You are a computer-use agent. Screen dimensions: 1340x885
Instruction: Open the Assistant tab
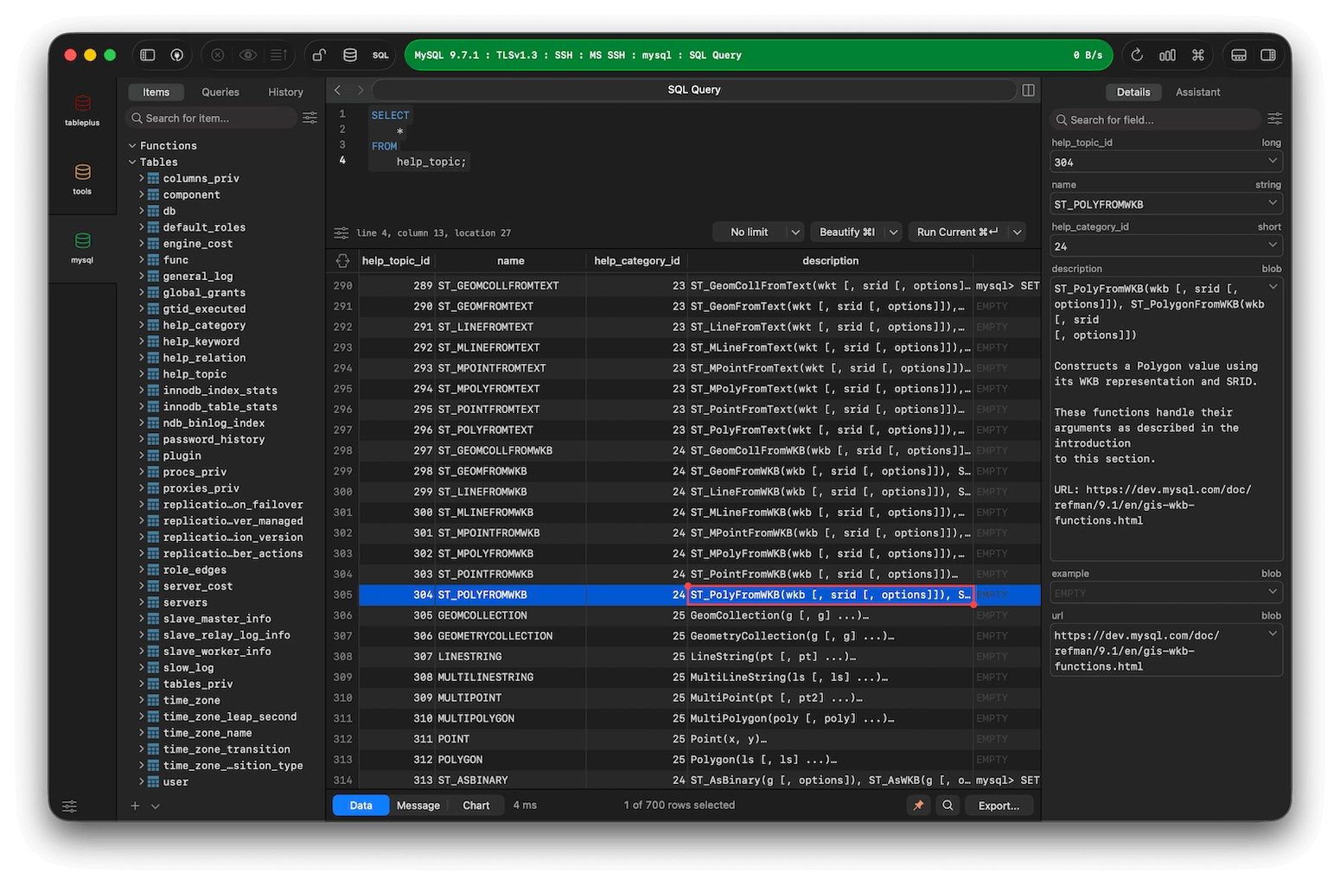coord(1197,92)
